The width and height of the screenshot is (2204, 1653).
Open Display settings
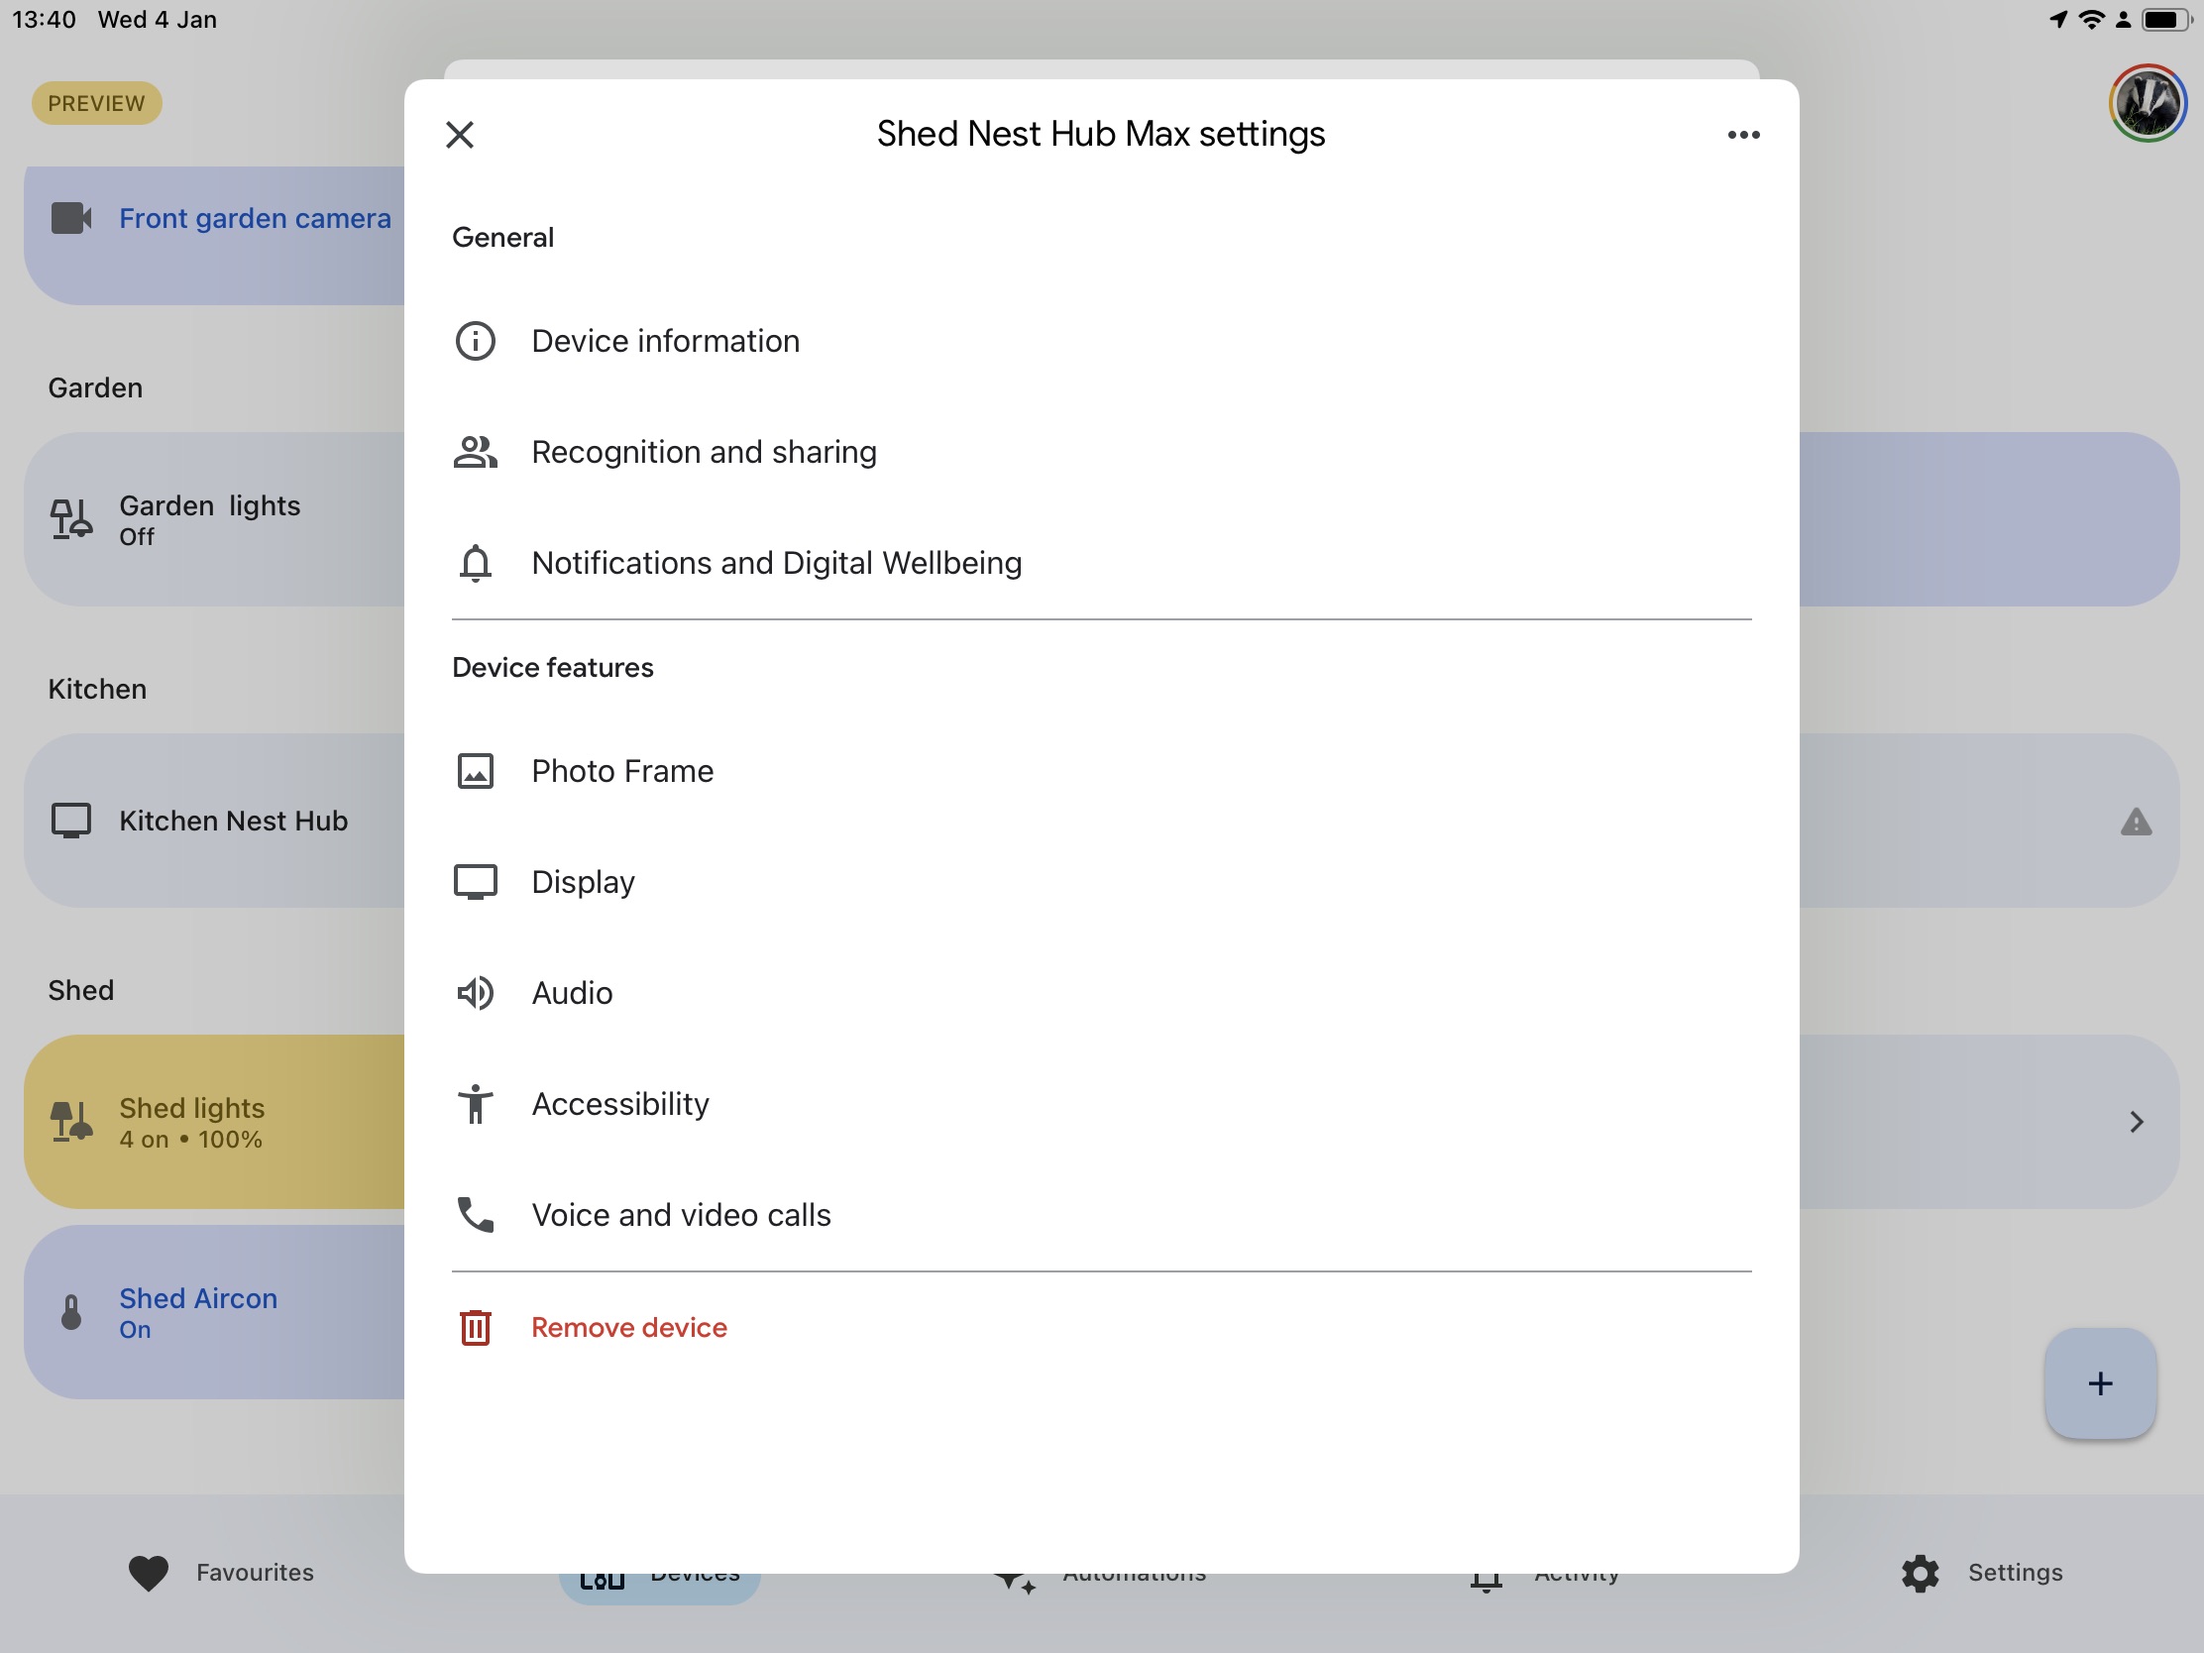click(x=1101, y=882)
